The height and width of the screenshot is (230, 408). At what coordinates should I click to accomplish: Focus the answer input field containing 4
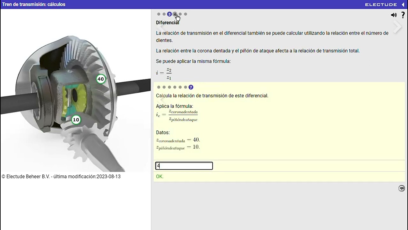click(184, 166)
